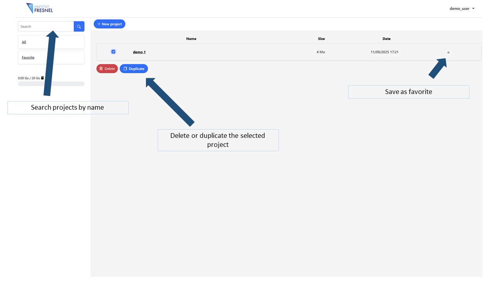Switch to the Favorite projects filter
The height and width of the screenshot is (282, 502).
pos(28,58)
